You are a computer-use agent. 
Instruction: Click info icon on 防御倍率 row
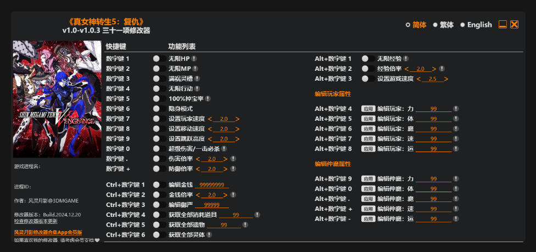233,169
